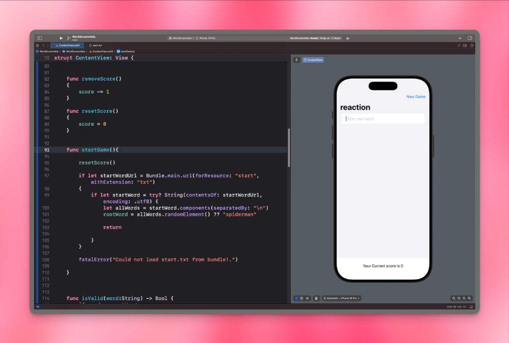Click the 'func startGame(){' line
The image size is (509, 343).
(92, 150)
